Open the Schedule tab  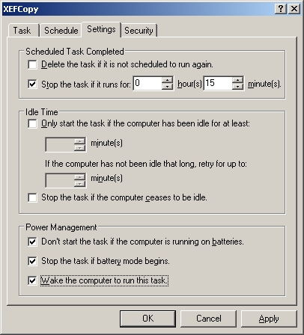[x=61, y=31]
